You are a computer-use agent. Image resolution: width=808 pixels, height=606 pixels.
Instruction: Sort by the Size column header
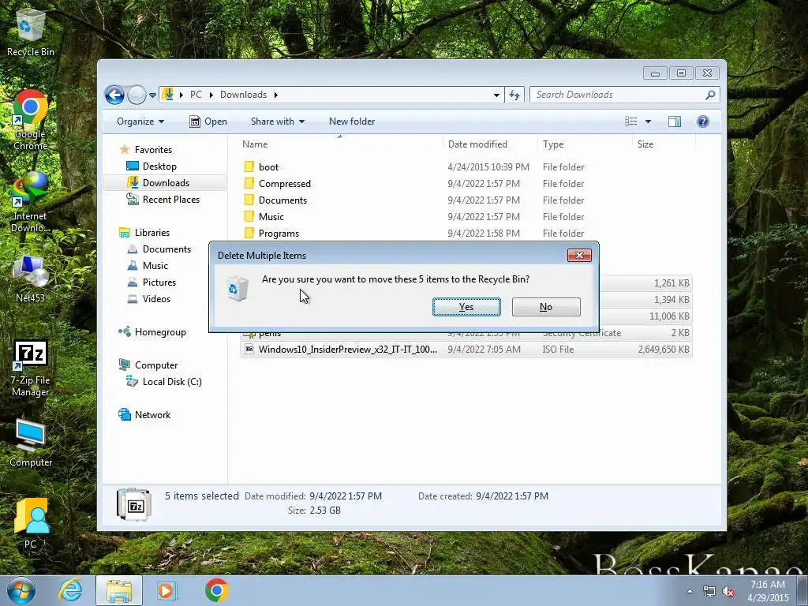coord(662,144)
